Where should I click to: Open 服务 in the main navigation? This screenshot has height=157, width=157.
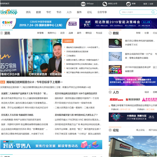[79, 12]
